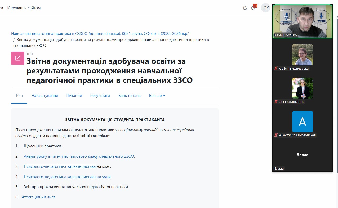Open Аналіз уроку вчителя початкового класу link

tap(79, 156)
